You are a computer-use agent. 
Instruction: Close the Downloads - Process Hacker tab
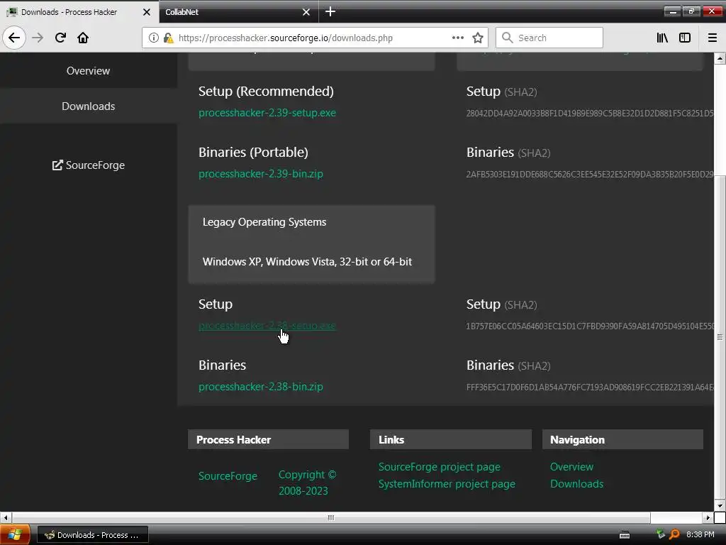(x=147, y=12)
